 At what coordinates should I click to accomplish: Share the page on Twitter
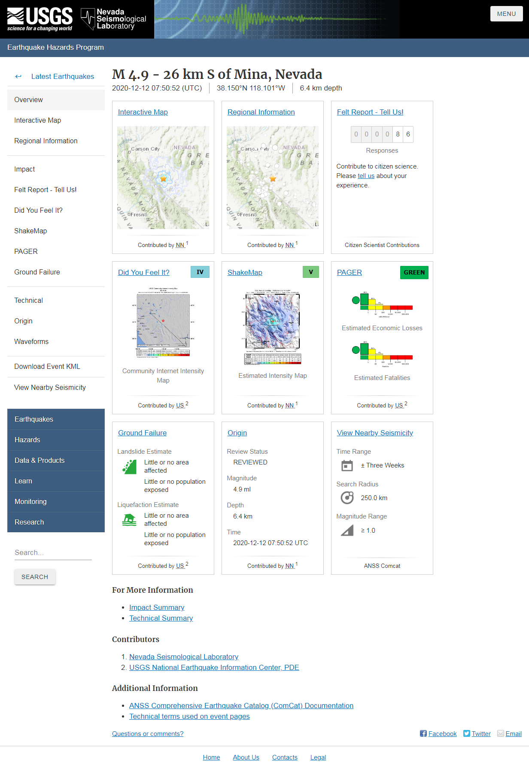click(477, 734)
